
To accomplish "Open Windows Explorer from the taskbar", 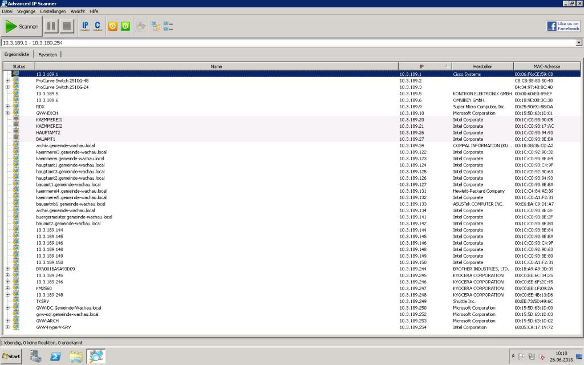I will pyautogui.click(x=76, y=356).
